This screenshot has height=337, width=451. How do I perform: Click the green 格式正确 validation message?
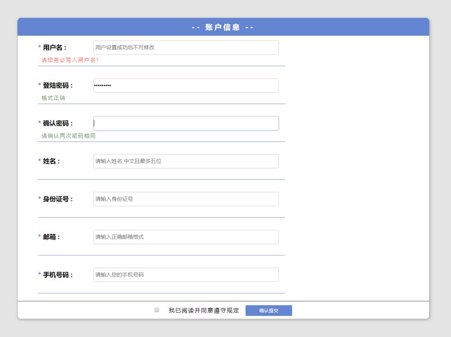pos(53,98)
